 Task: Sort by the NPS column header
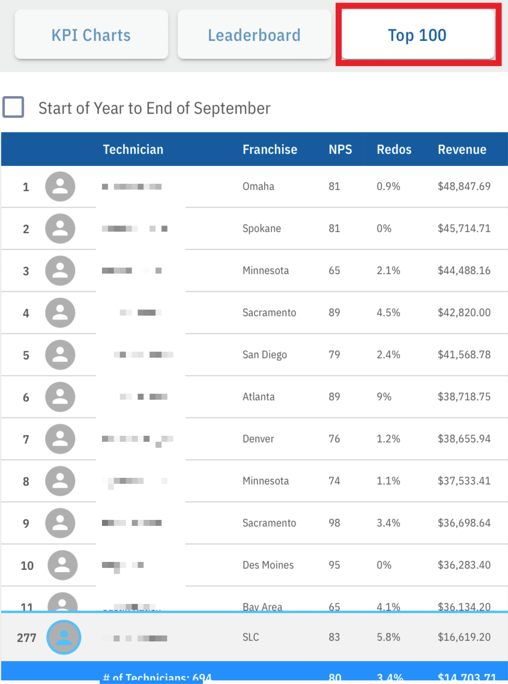coord(340,150)
